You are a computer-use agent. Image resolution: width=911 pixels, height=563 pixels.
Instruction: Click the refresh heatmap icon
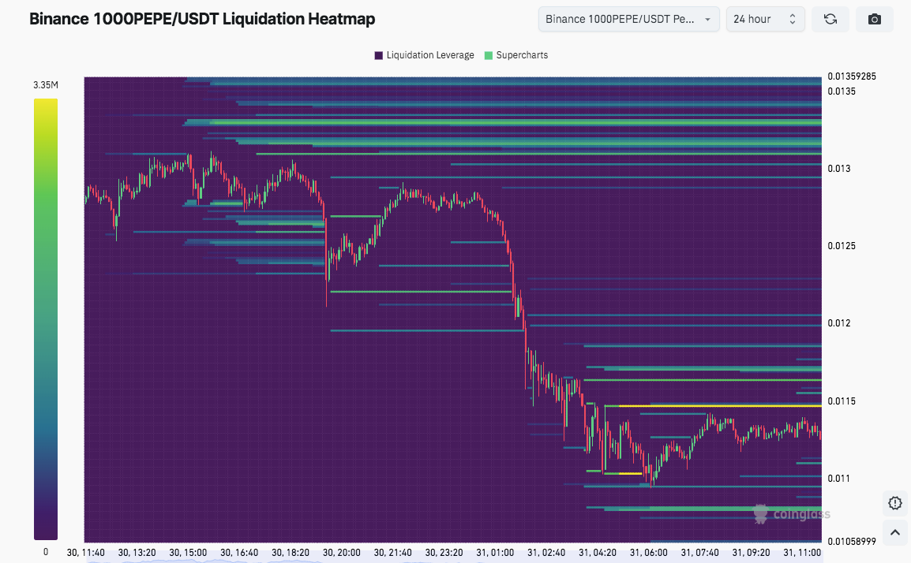tap(830, 19)
